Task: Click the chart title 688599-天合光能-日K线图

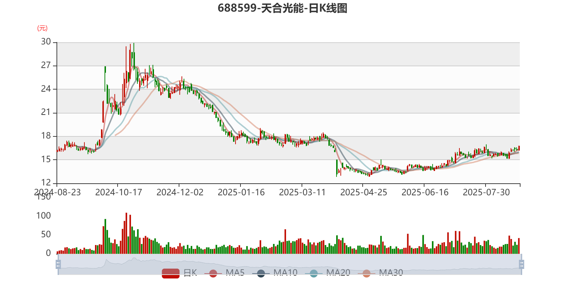Action: 282,8
